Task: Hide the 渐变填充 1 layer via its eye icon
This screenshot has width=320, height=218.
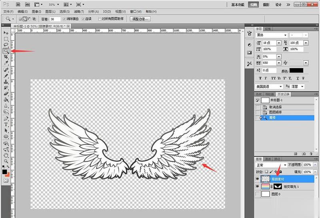Action: [x=257, y=186]
